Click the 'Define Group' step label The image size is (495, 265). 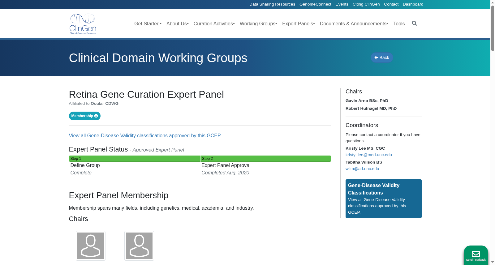(x=85, y=165)
